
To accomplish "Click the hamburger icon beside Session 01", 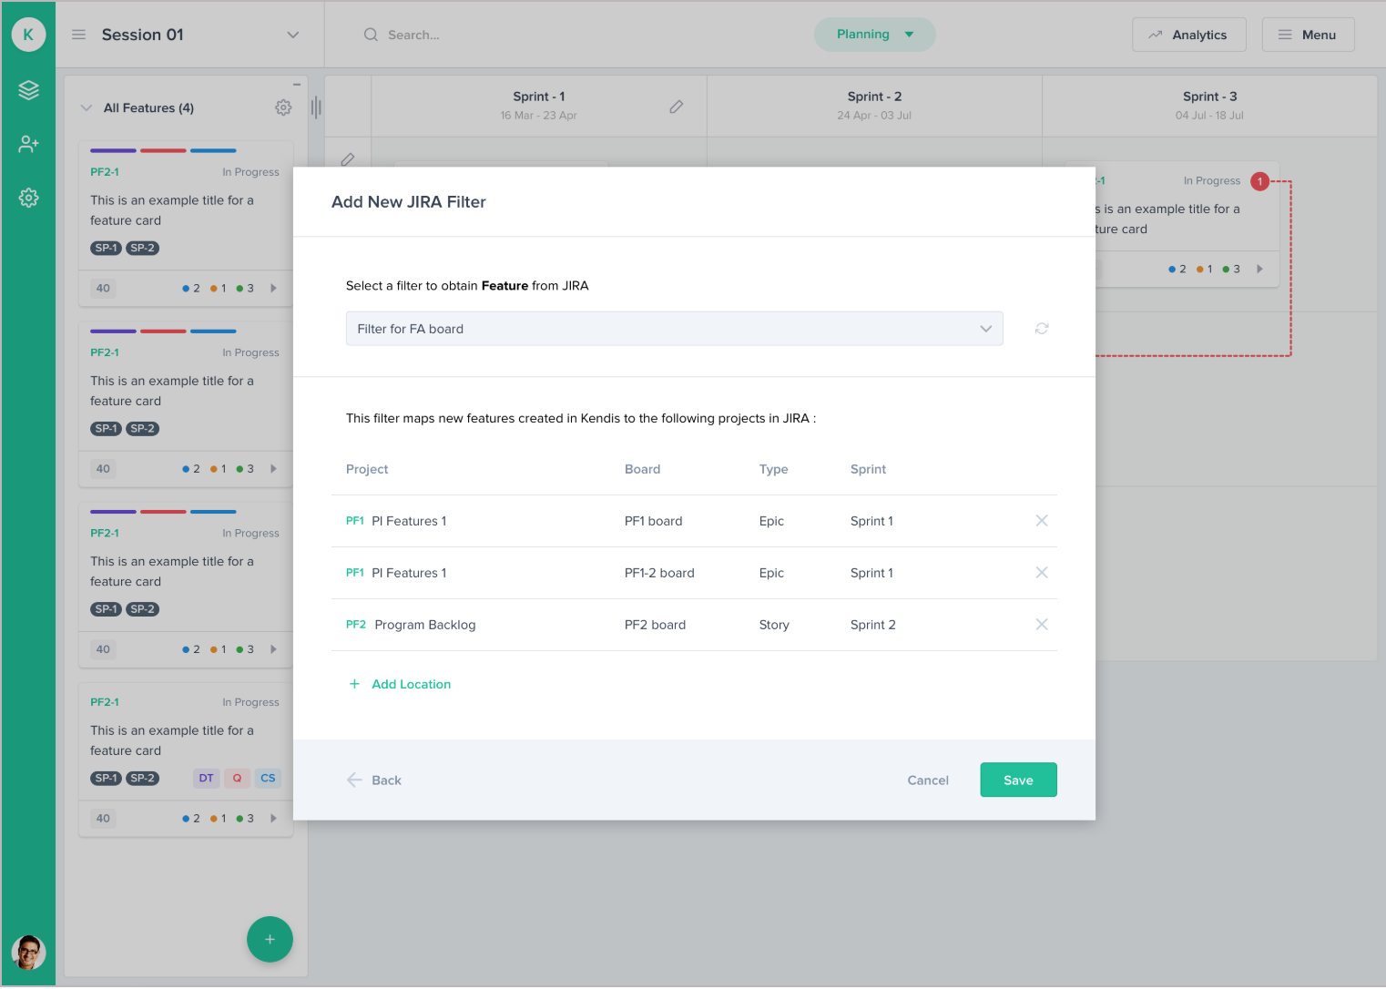I will tap(78, 34).
